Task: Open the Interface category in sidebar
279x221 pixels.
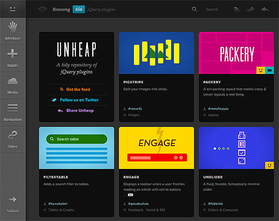Action: click(13, 30)
